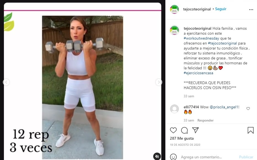
Task: Open the #workoutwednesday hashtag
Action: point(201,38)
